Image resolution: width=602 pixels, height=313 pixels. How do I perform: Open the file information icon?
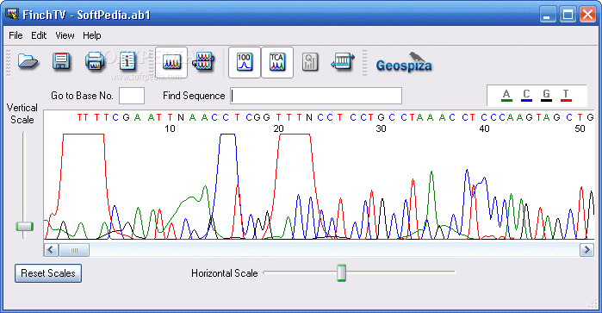pyautogui.click(x=127, y=61)
